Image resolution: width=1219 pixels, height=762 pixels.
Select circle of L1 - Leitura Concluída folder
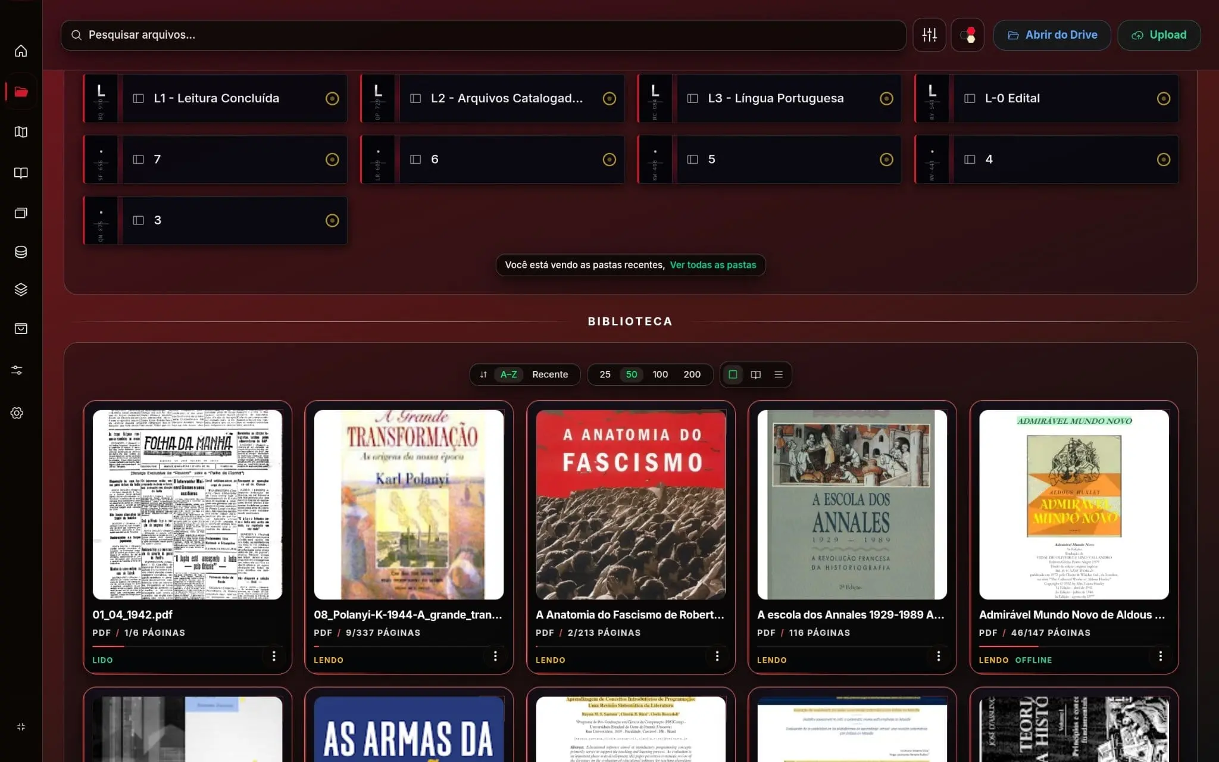click(x=332, y=99)
